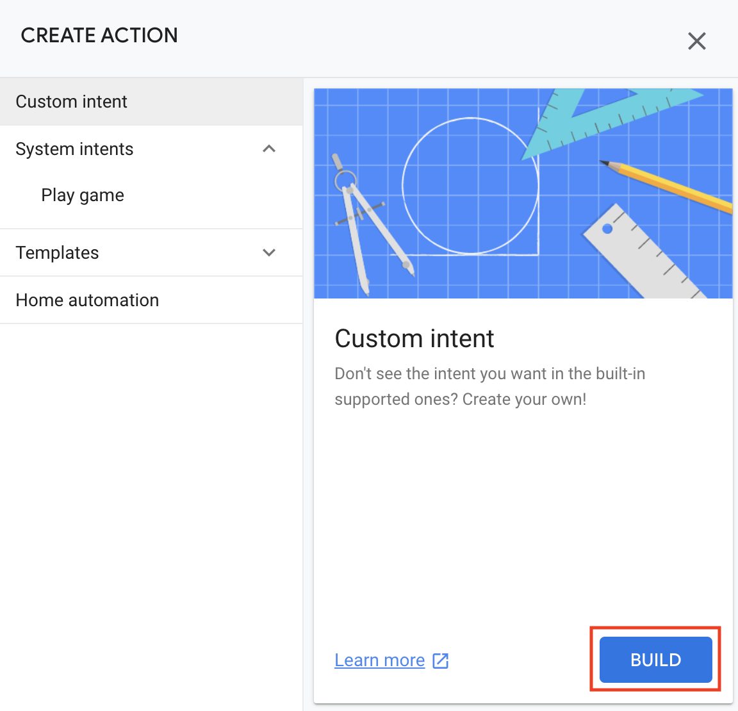Choose the Play game system intent

point(83,195)
